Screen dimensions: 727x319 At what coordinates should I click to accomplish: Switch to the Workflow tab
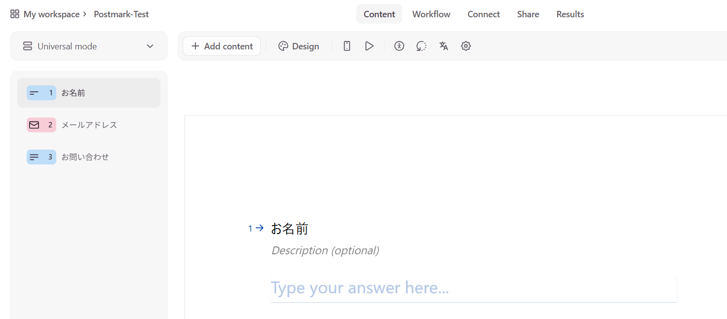tap(431, 14)
